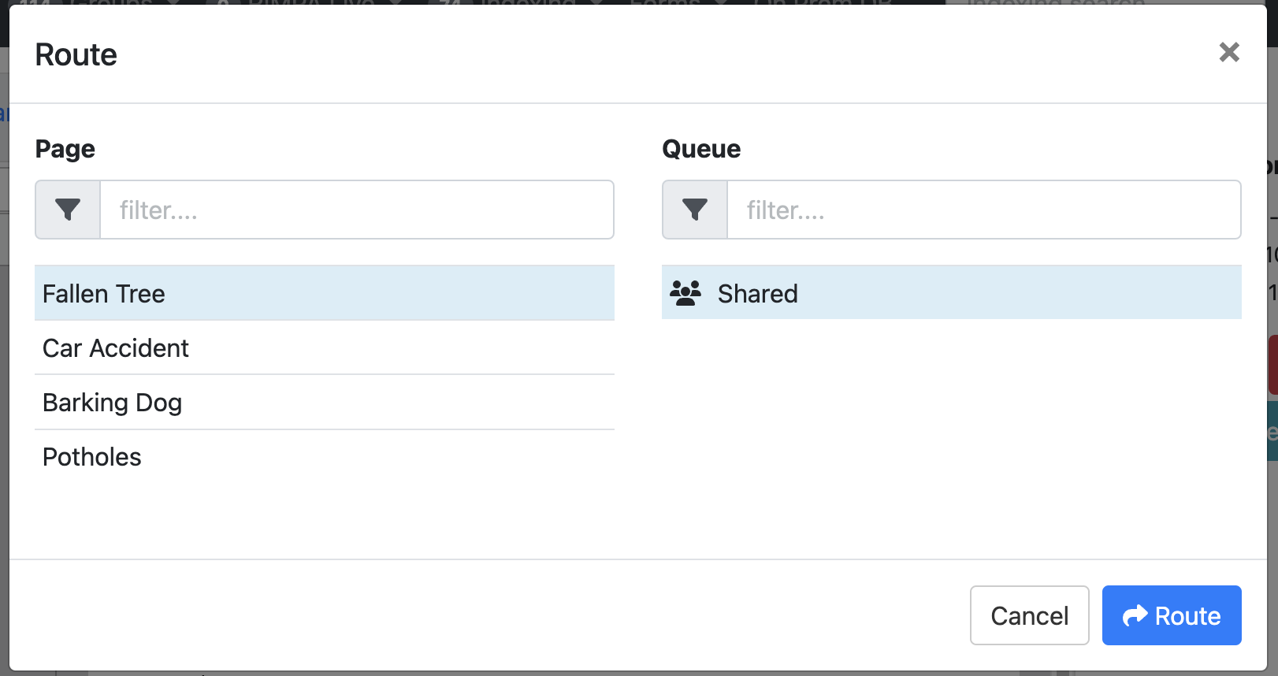
Task: Select the Fallen Tree page
Action: point(324,293)
